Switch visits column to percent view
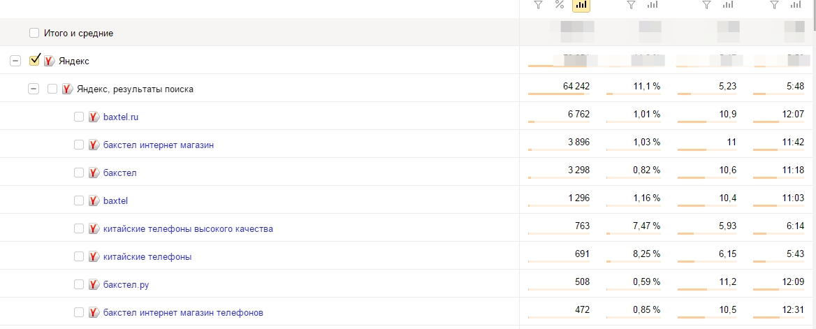This screenshot has height=329, width=816. (559, 6)
